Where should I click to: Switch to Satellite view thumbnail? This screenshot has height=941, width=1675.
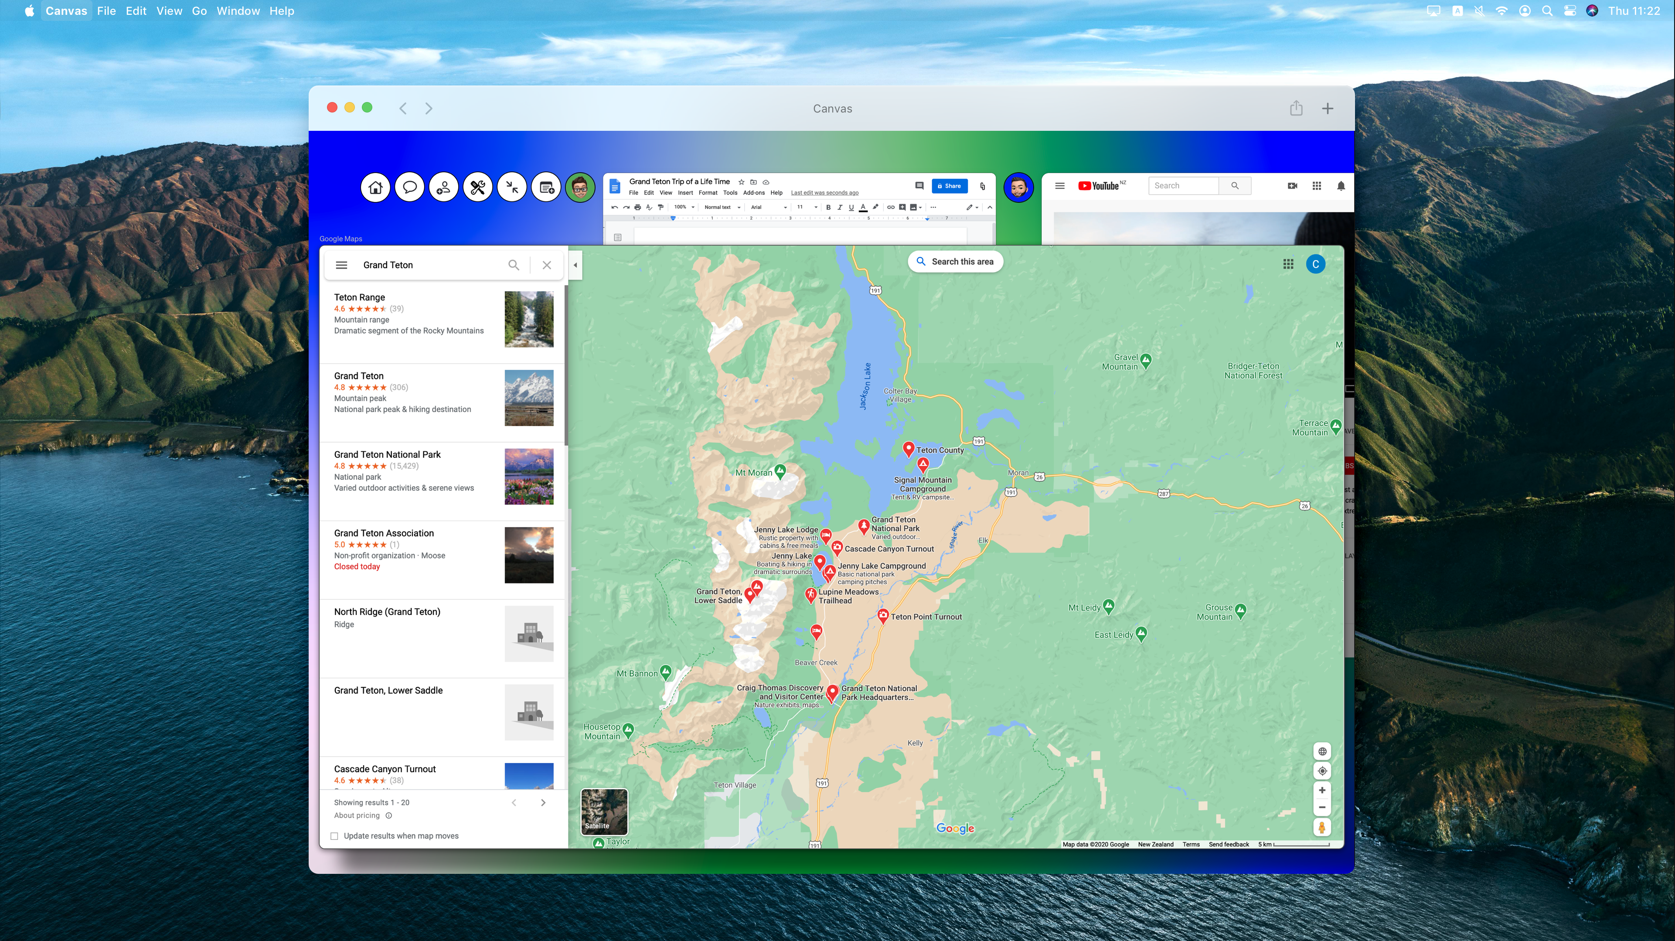pos(603,811)
